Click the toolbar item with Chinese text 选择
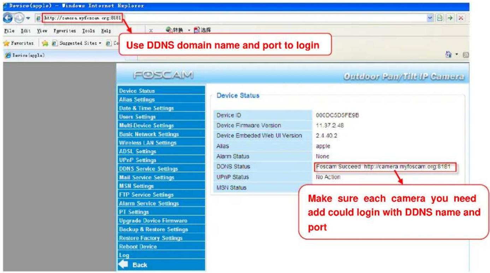This screenshot has width=490, height=273. point(202,30)
